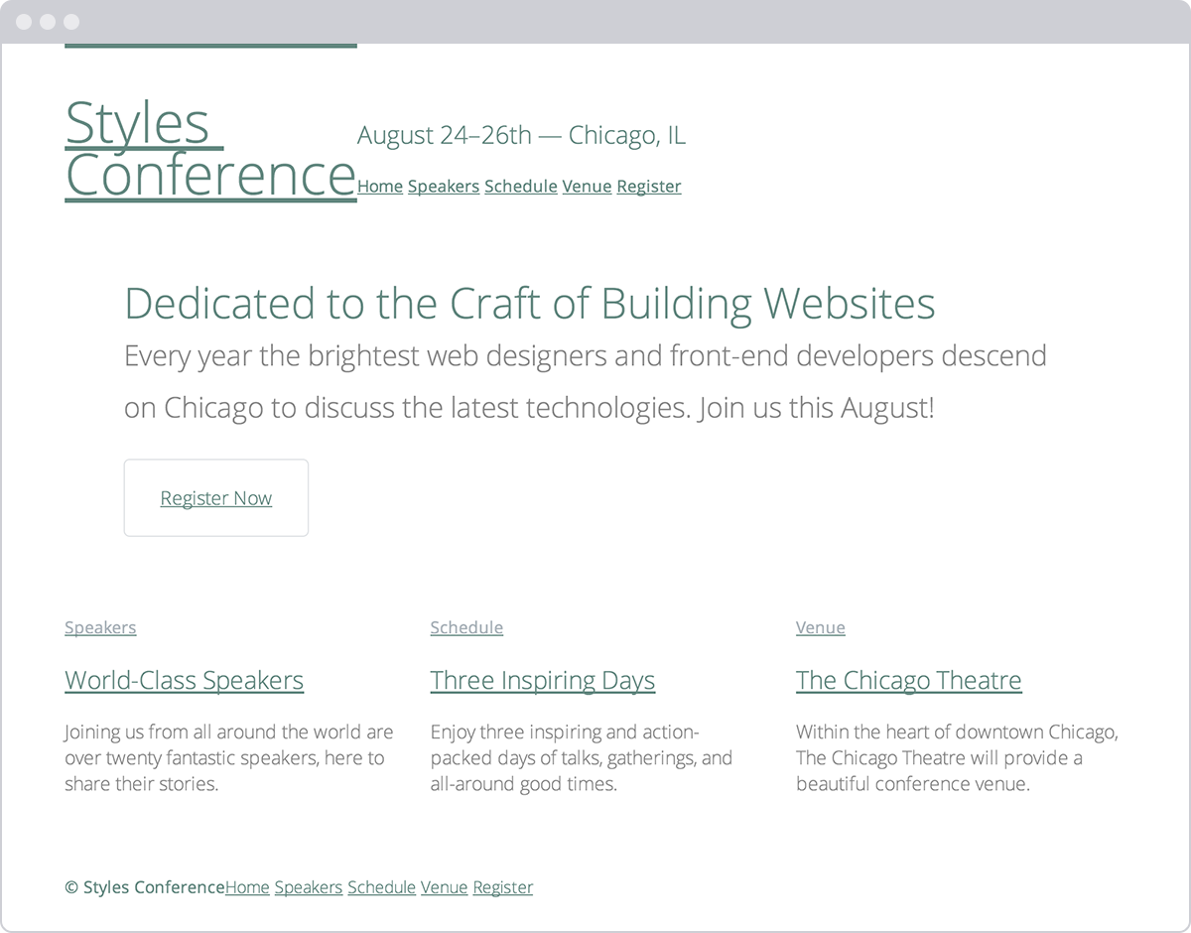
Task: Go to Home in header navigation
Action: point(380,187)
